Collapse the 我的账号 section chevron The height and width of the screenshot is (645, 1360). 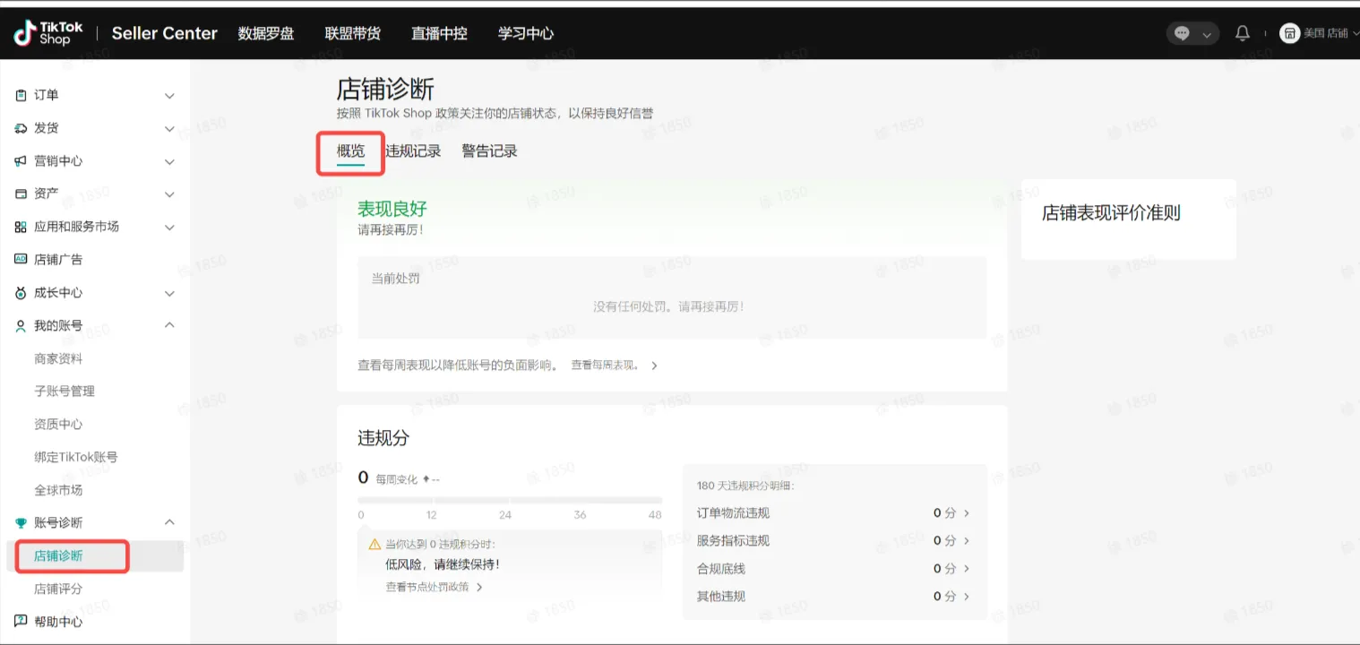coord(169,325)
